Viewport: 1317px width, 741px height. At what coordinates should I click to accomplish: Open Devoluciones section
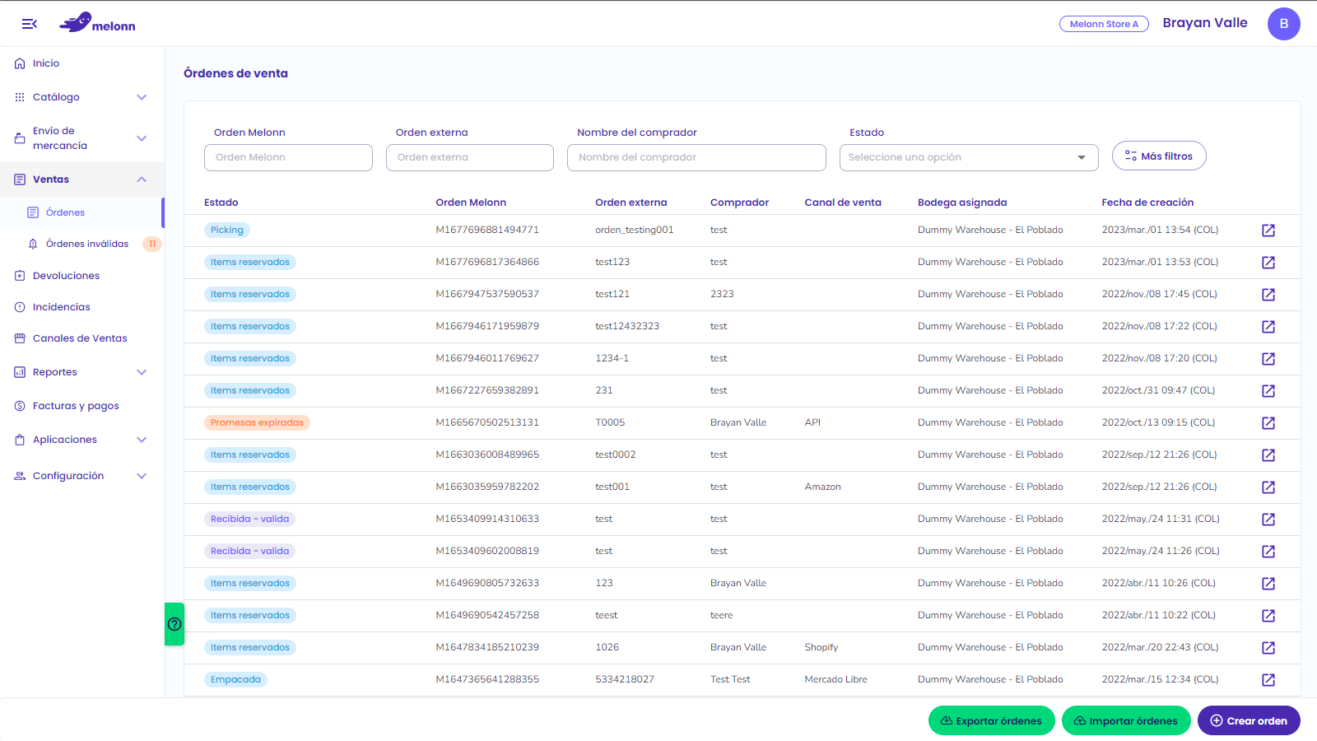66,276
